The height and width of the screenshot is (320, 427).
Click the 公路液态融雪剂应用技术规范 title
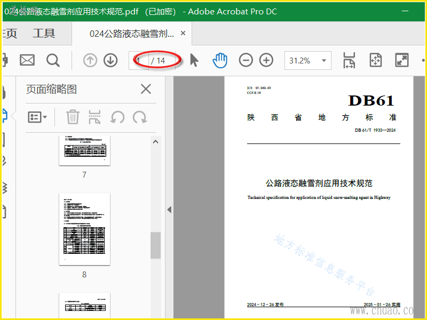[x=319, y=183]
